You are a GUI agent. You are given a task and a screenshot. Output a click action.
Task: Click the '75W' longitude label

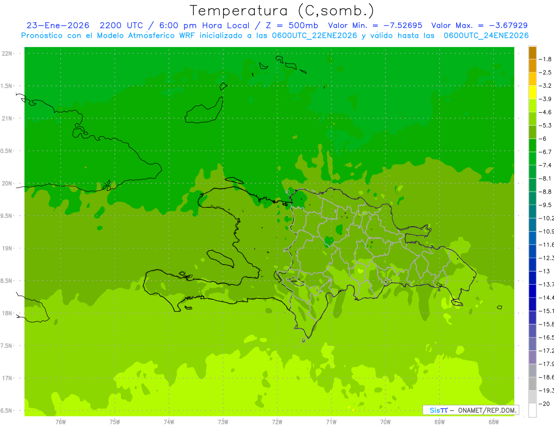click(x=115, y=422)
